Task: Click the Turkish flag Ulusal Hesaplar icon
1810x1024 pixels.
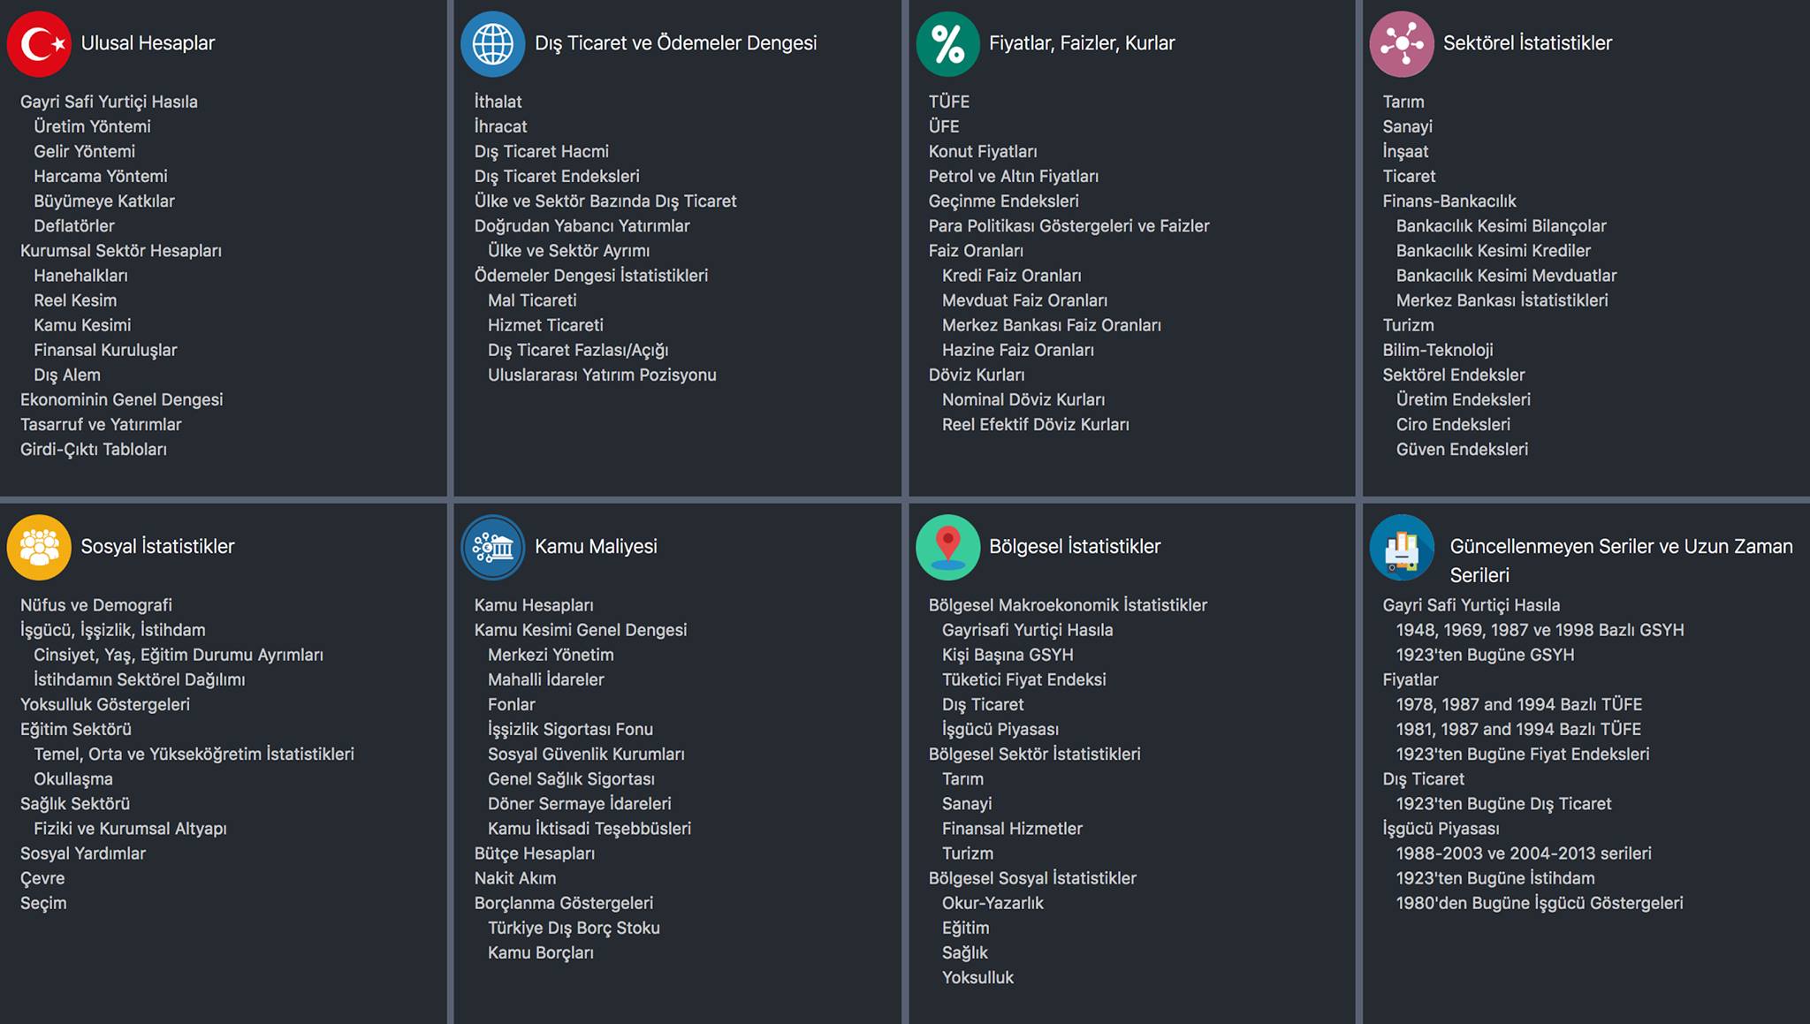Action: click(x=39, y=43)
